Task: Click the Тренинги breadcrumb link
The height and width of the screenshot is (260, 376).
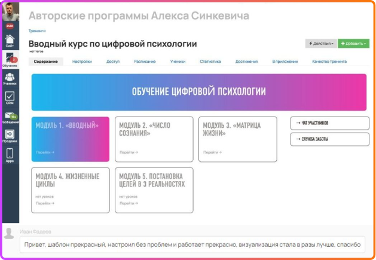Action: [36, 30]
